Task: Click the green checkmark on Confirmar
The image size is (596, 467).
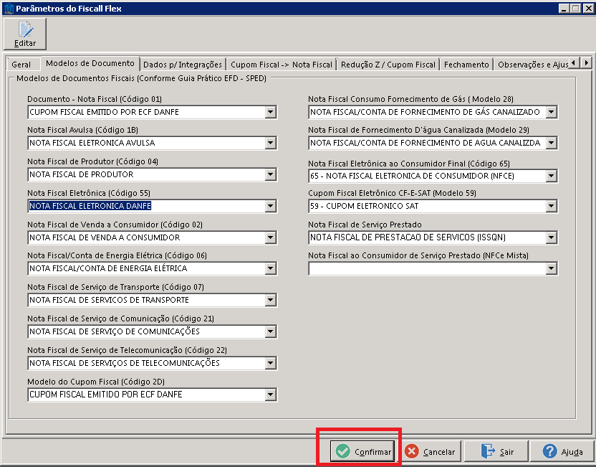Action: tap(343, 451)
